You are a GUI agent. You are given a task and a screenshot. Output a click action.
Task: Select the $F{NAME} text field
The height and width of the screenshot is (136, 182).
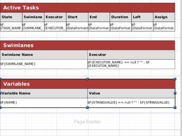(x=44, y=103)
